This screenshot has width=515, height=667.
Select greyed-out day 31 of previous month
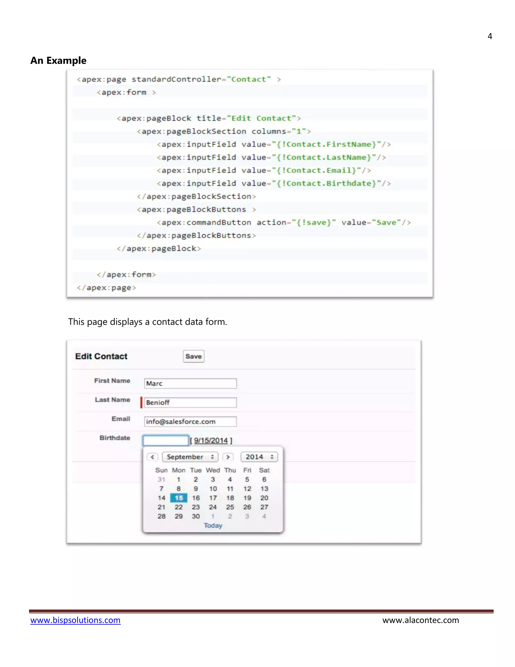(161, 479)
